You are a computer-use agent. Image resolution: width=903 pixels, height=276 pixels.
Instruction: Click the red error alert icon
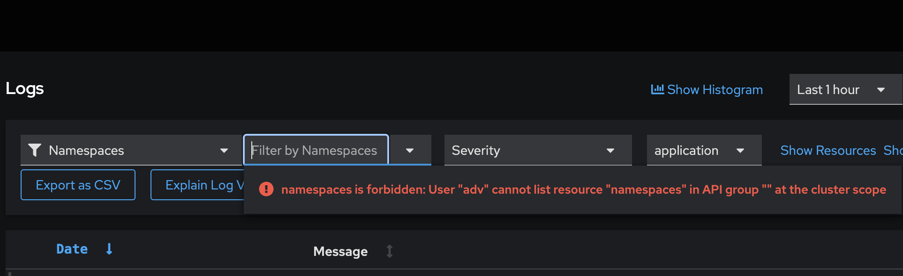(x=266, y=189)
